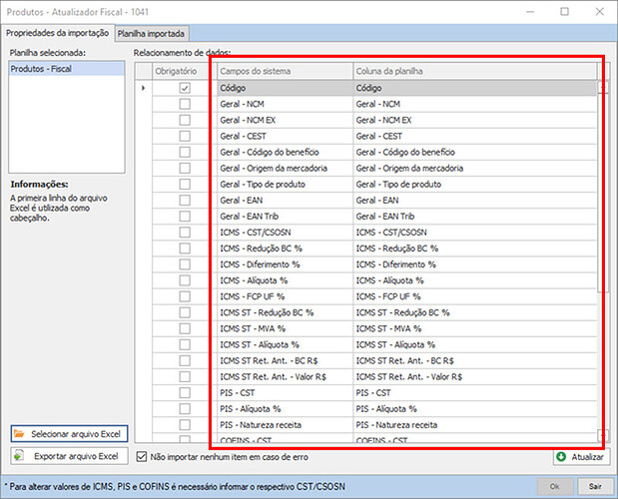Select the ICMS ST - MVA % system field row
618x499 pixels.
pyautogui.click(x=283, y=328)
